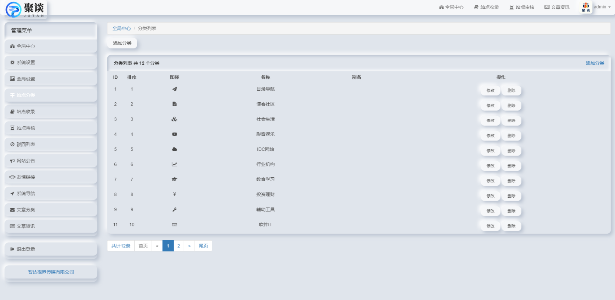Select 站点收录 in the sidebar
The width and height of the screenshot is (615, 300).
(x=51, y=112)
